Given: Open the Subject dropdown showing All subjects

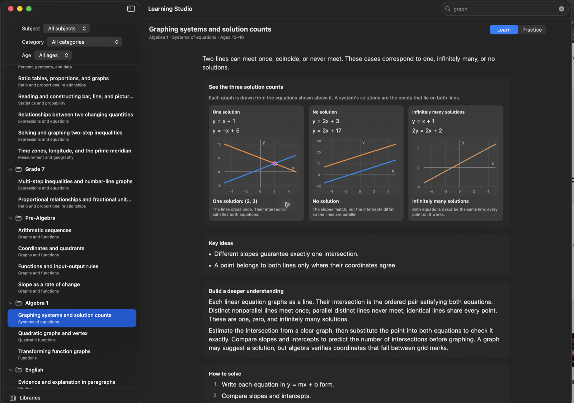Looking at the screenshot, I should (67, 28).
